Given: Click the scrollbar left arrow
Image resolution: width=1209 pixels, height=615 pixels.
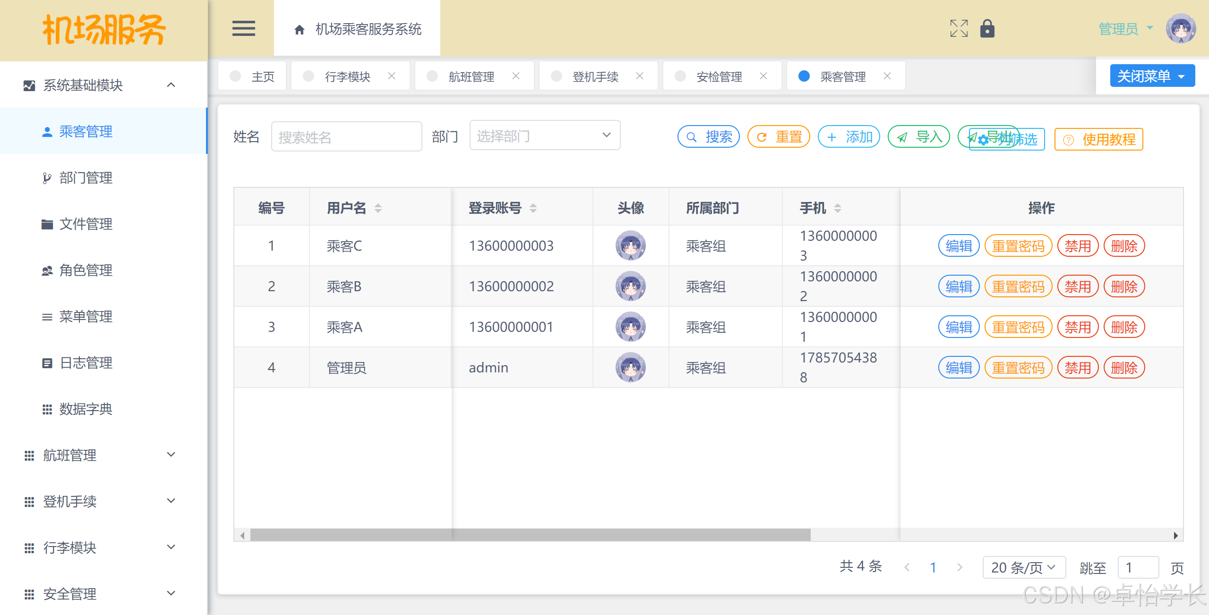Looking at the screenshot, I should (x=242, y=535).
